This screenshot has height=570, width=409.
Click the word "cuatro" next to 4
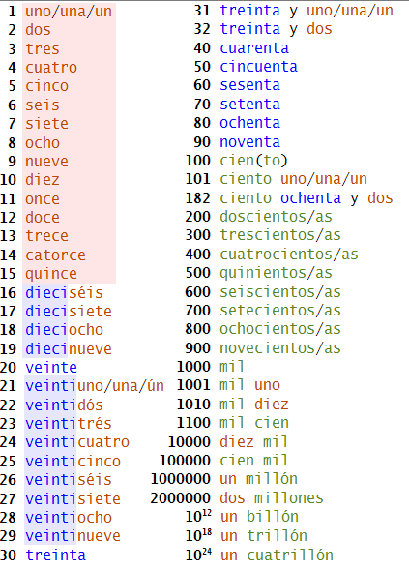tap(51, 68)
